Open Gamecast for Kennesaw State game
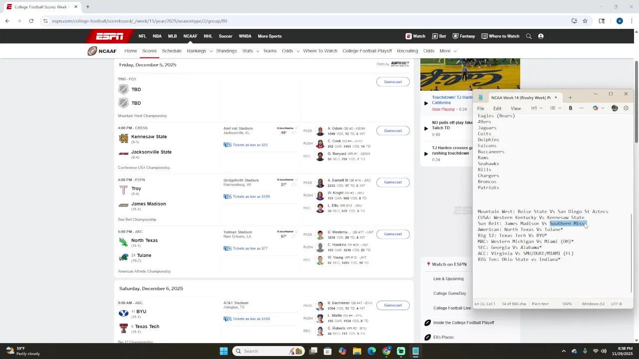Viewport: 639px width, 359px height. [x=393, y=131]
